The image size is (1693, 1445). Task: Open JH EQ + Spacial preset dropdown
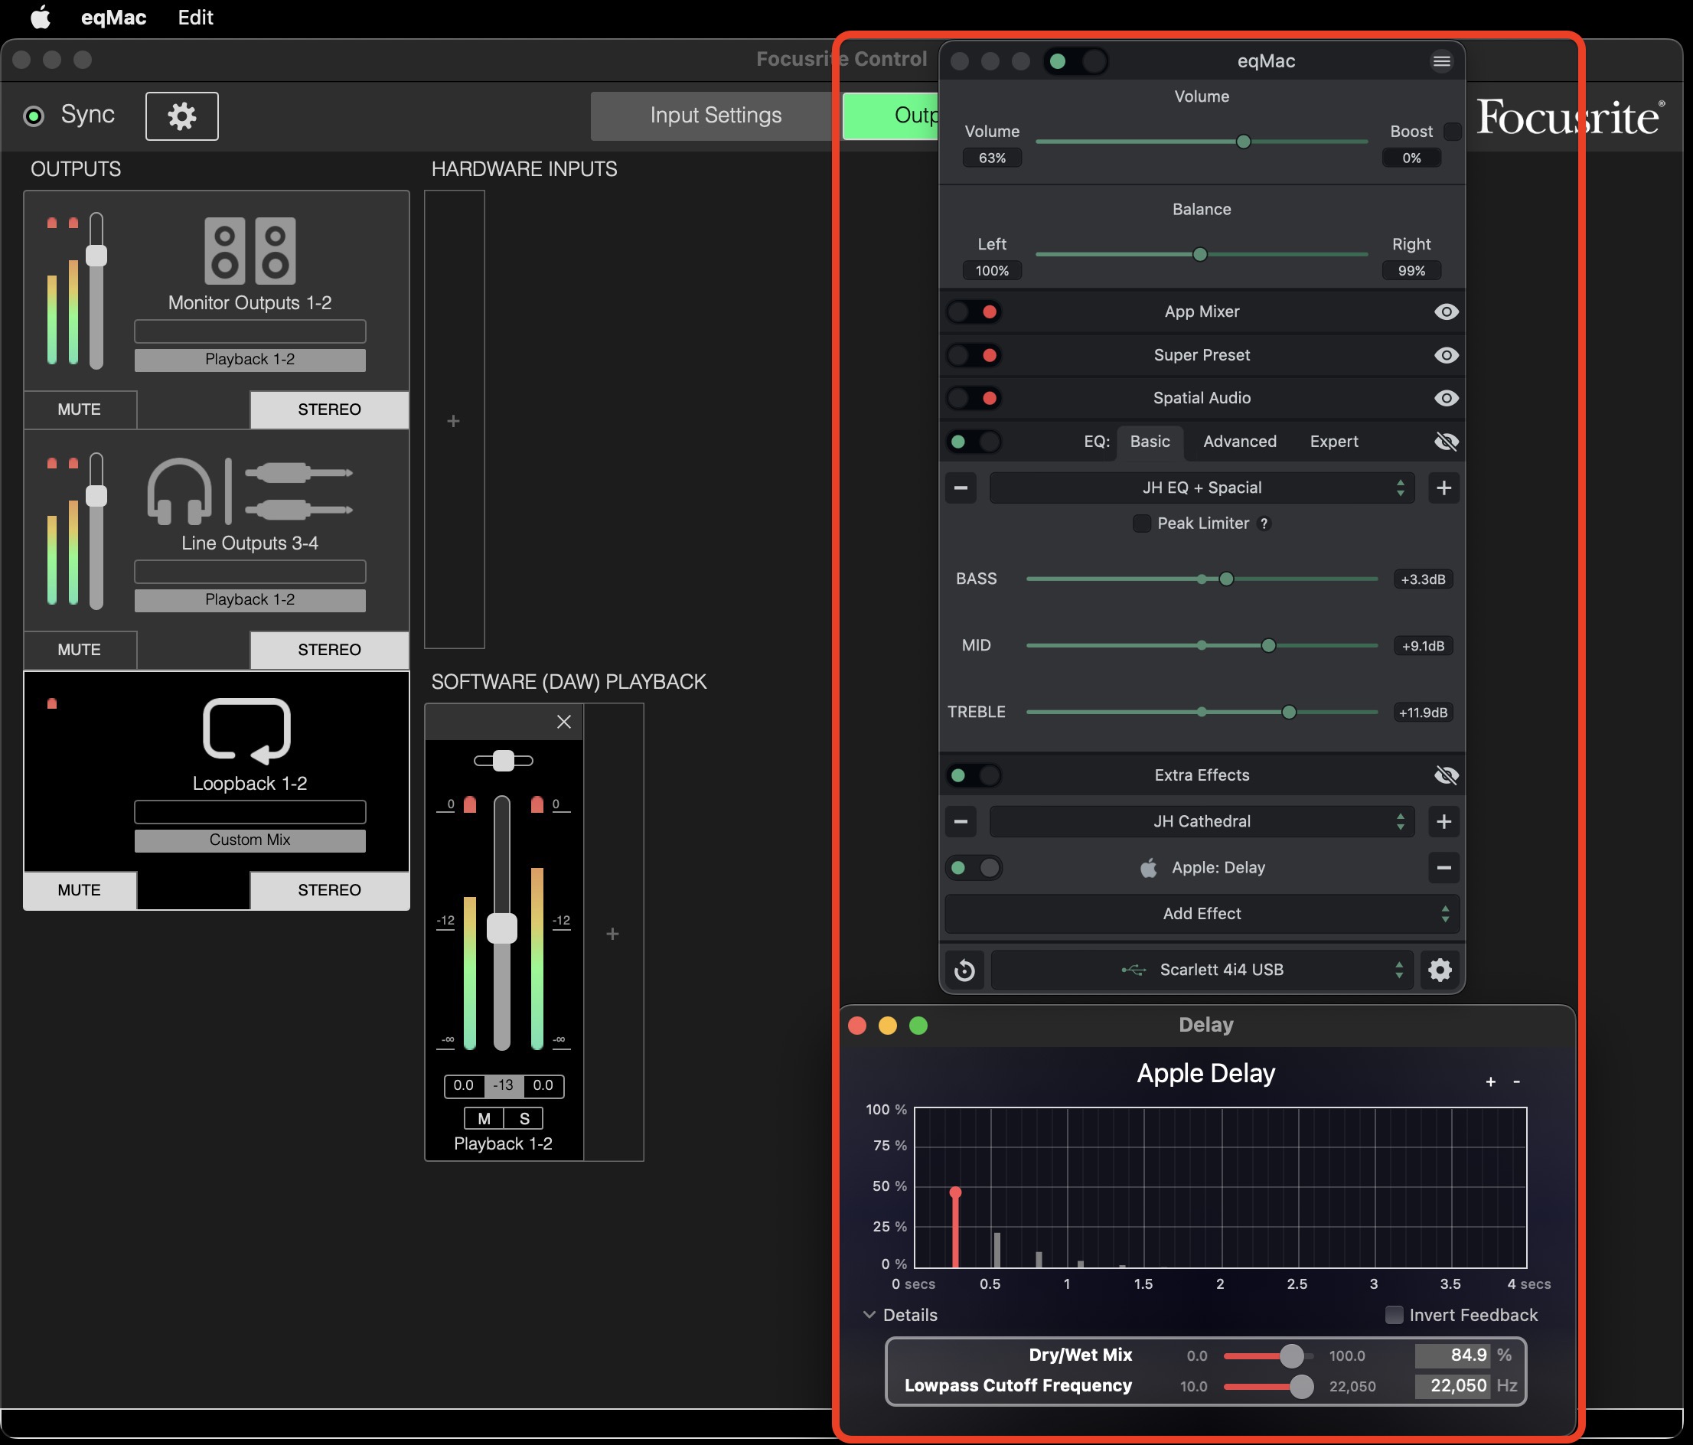[1201, 488]
